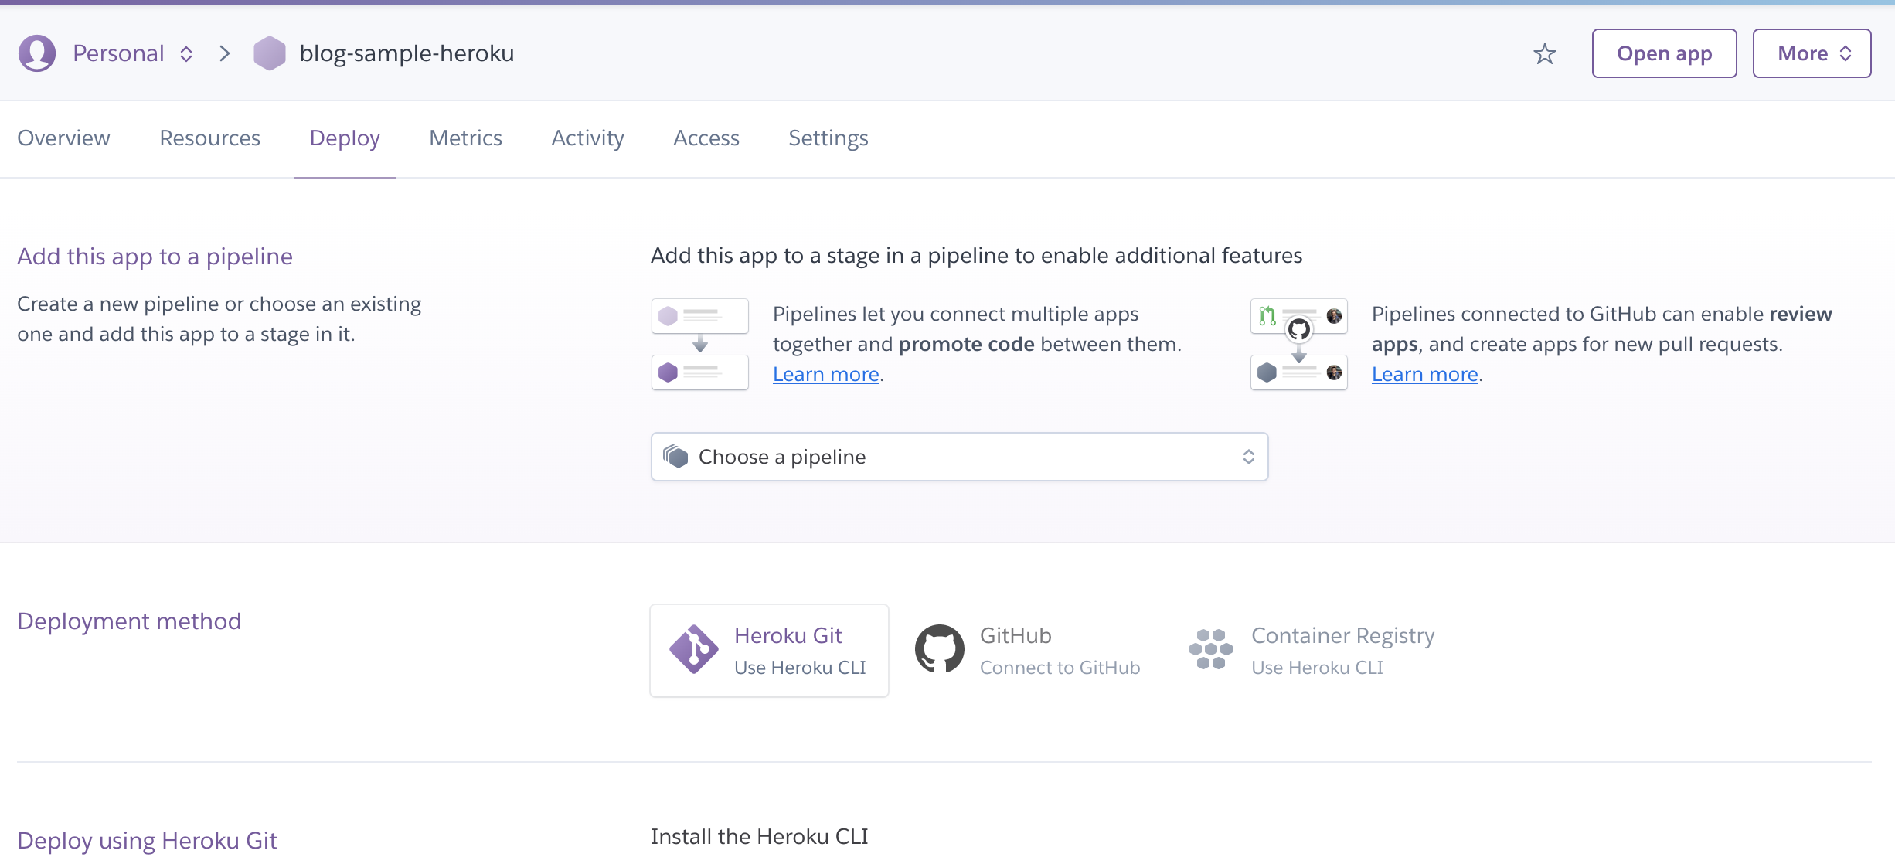Expand the More menu button

(x=1812, y=53)
